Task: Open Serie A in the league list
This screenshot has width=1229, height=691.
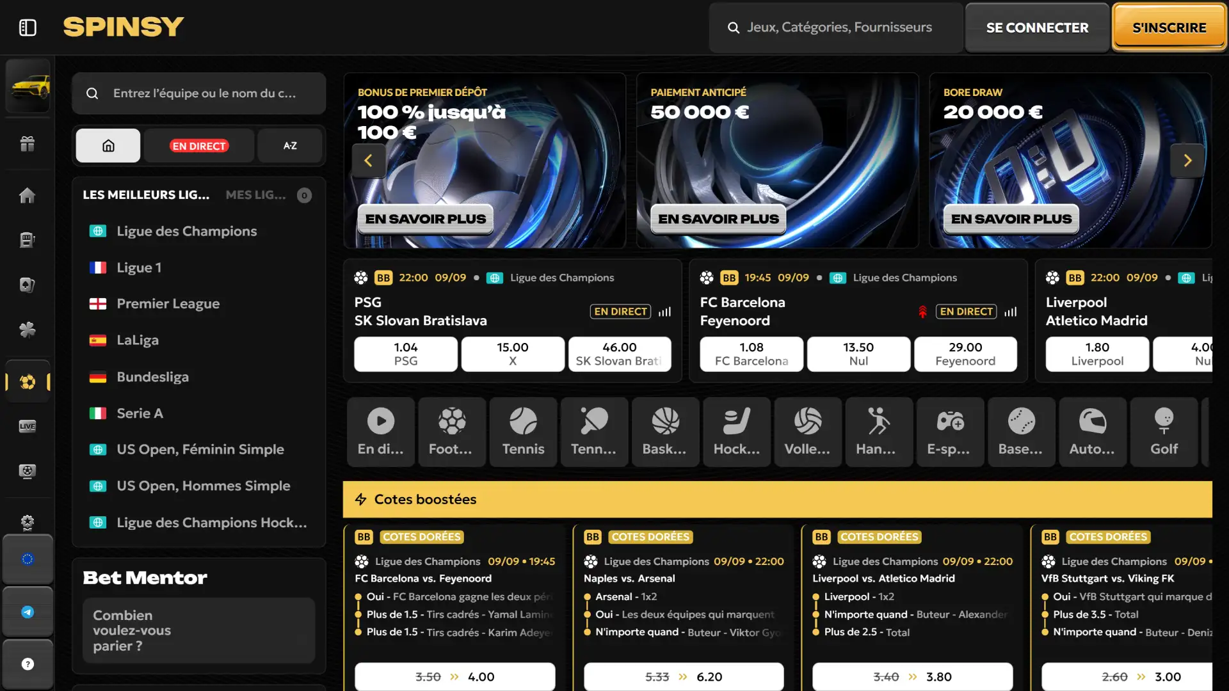Action: pyautogui.click(x=199, y=413)
